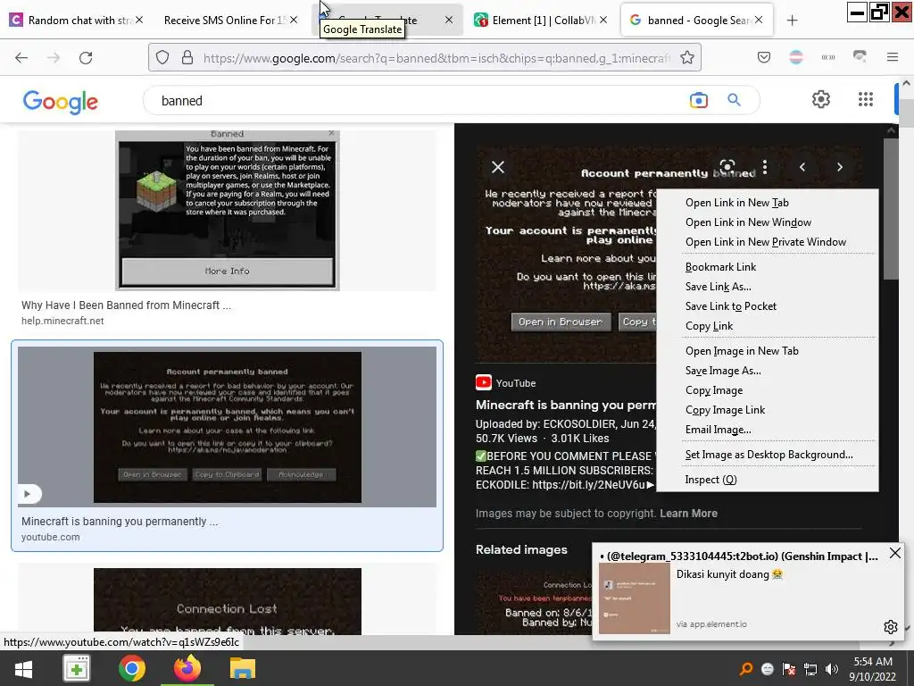Go to the next image in preview
The image size is (914, 686).
coord(839,167)
